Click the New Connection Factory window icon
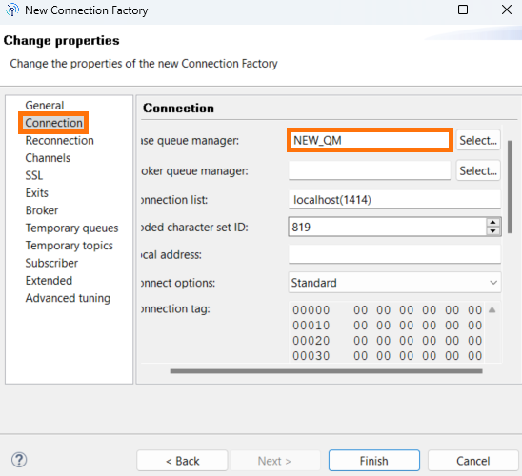This screenshot has width=522, height=476. (12, 10)
